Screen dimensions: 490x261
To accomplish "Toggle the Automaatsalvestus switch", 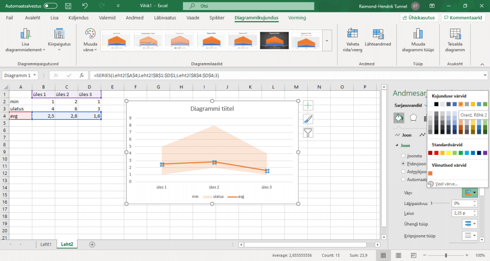I will tap(50, 6).
